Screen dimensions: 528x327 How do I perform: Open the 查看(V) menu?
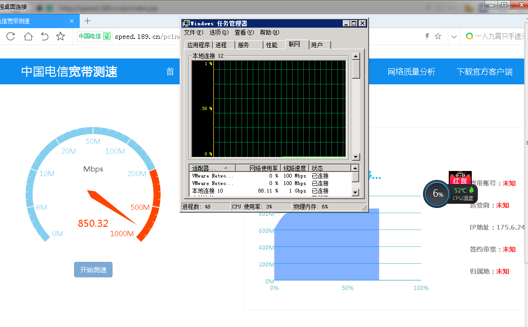click(244, 32)
